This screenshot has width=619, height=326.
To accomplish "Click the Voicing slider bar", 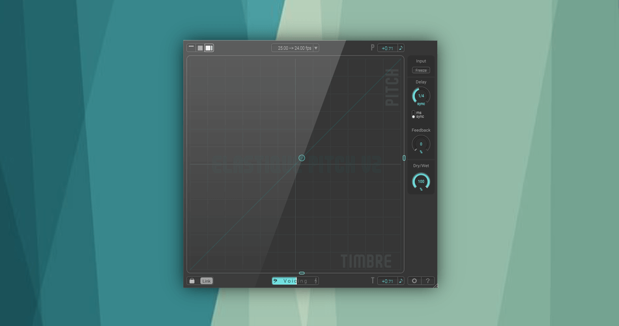I will (295, 281).
